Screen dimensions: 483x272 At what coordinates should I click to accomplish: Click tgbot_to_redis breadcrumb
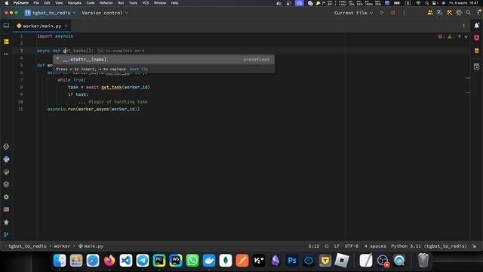pos(27,246)
